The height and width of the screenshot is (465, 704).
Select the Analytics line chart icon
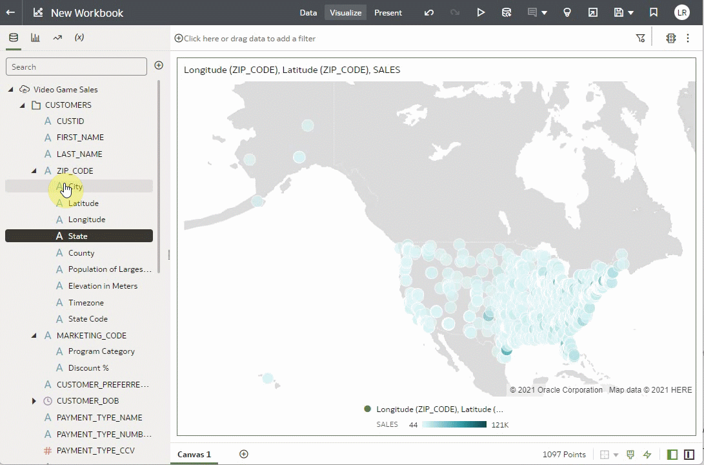click(x=57, y=37)
